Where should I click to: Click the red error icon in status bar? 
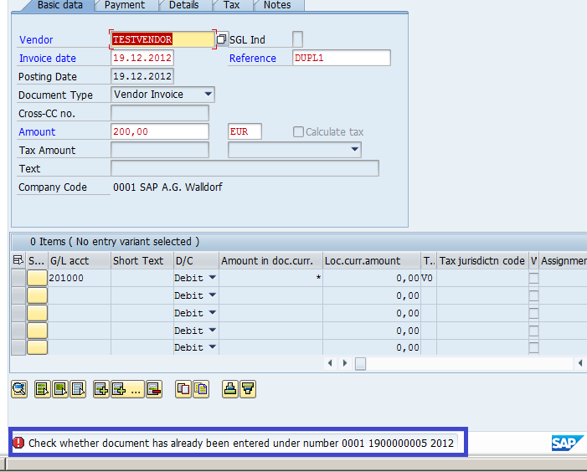18,443
